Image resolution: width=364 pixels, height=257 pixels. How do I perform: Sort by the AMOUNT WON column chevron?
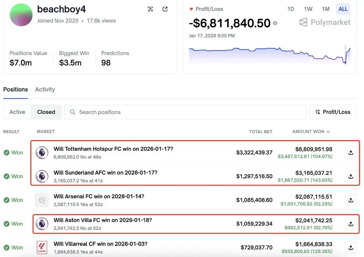pos(328,132)
